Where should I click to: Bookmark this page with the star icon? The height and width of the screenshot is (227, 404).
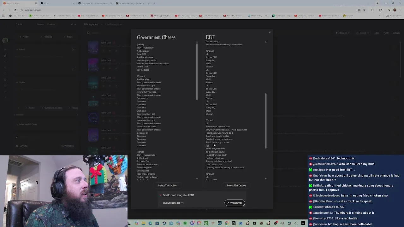[364, 10]
